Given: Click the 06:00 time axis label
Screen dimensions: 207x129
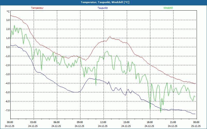Looking at the screenshot, I should click(57, 122).
